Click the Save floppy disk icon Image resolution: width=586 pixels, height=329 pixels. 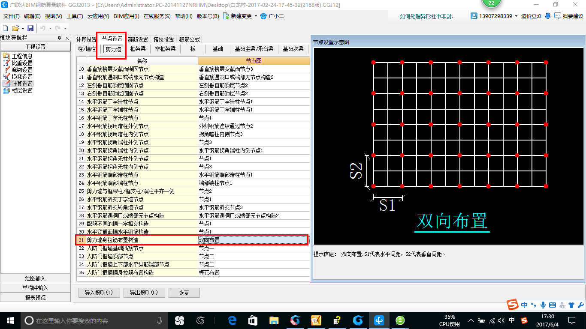pos(30,28)
